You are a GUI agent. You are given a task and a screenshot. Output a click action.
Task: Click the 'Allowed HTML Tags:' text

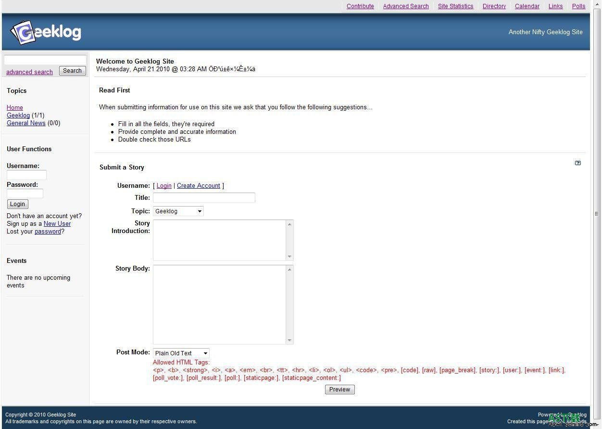click(x=181, y=362)
